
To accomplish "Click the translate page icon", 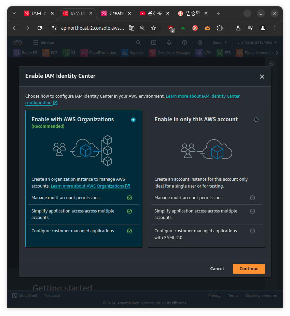I will pos(132,28).
